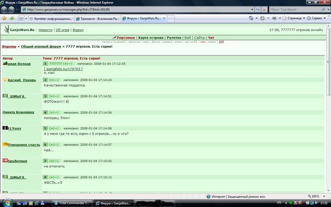Open the ganjafoto.ru/179703 screenshot link

tap(63, 69)
